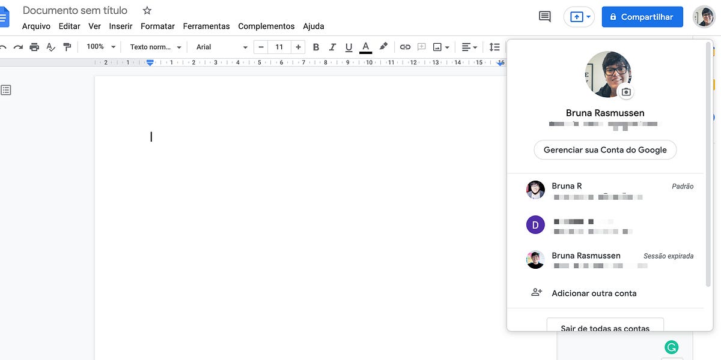Image resolution: width=721 pixels, height=360 pixels.
Task: Enable italic formatting
Action: pyautogui.click(x=332, y=46)
